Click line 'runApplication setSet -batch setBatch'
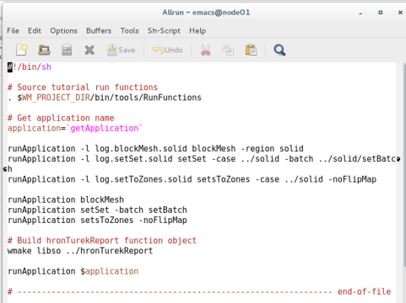 coord(97,210)
